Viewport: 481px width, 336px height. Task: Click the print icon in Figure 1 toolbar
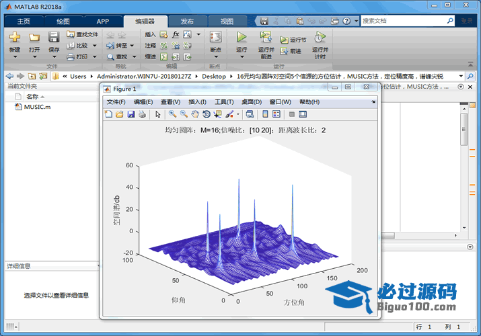click(142, 114)
